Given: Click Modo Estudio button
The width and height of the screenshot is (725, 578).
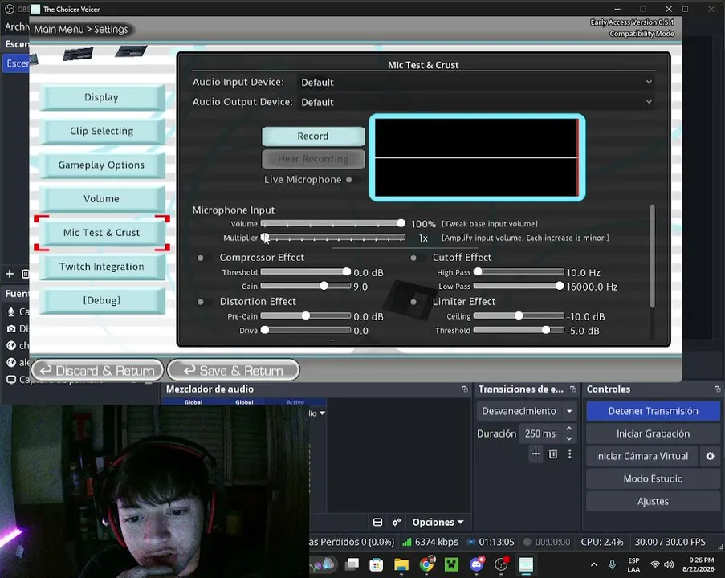Looking at the screenshot, I should pos(654,479).
